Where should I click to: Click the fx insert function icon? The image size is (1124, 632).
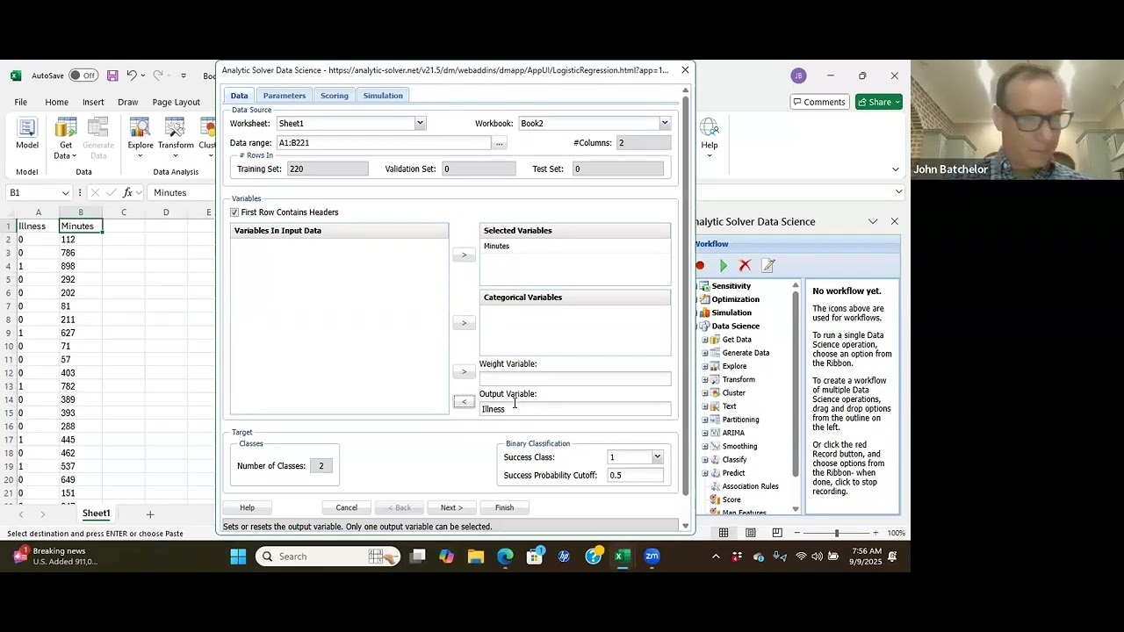pyautogui.click(x=128, y=192)
